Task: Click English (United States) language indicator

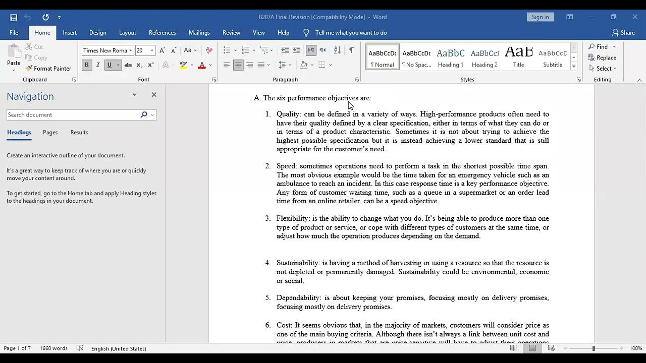Action: tap(119, 348)
